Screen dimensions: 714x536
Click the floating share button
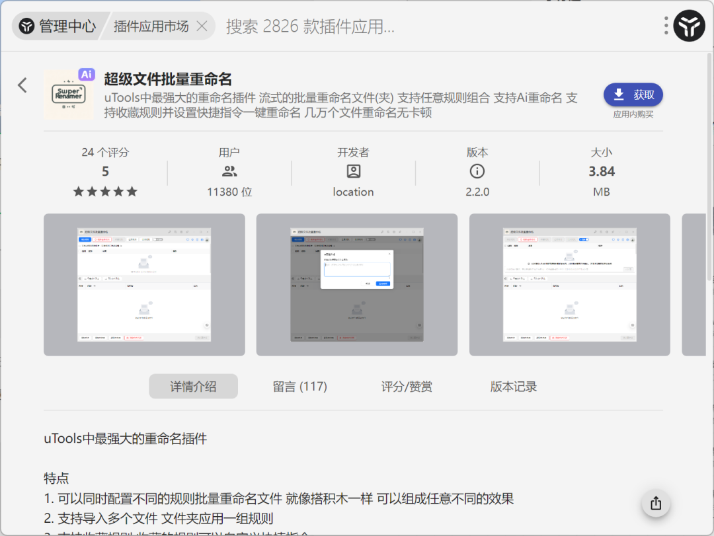pos(656,503)
